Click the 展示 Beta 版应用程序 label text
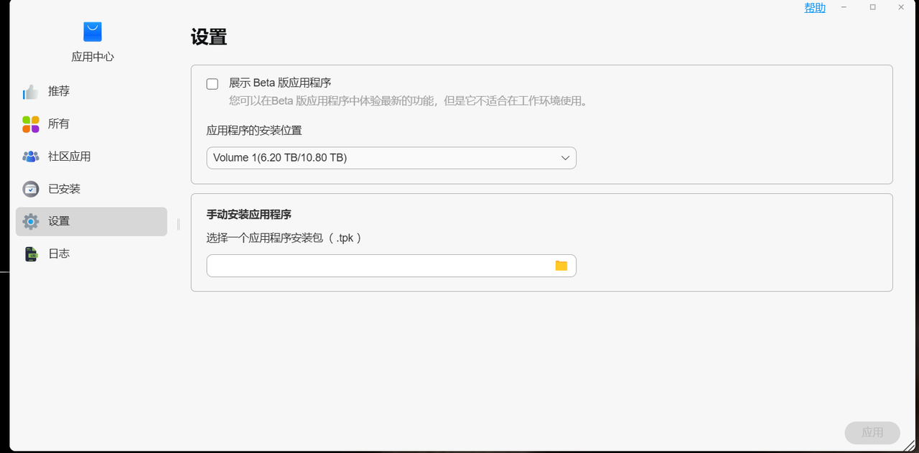 tap(280, 83)
